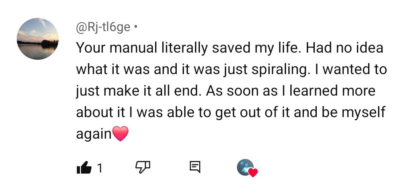Click the creator heart badge avatar
This screenshot has width=420, height=194.
245,167
